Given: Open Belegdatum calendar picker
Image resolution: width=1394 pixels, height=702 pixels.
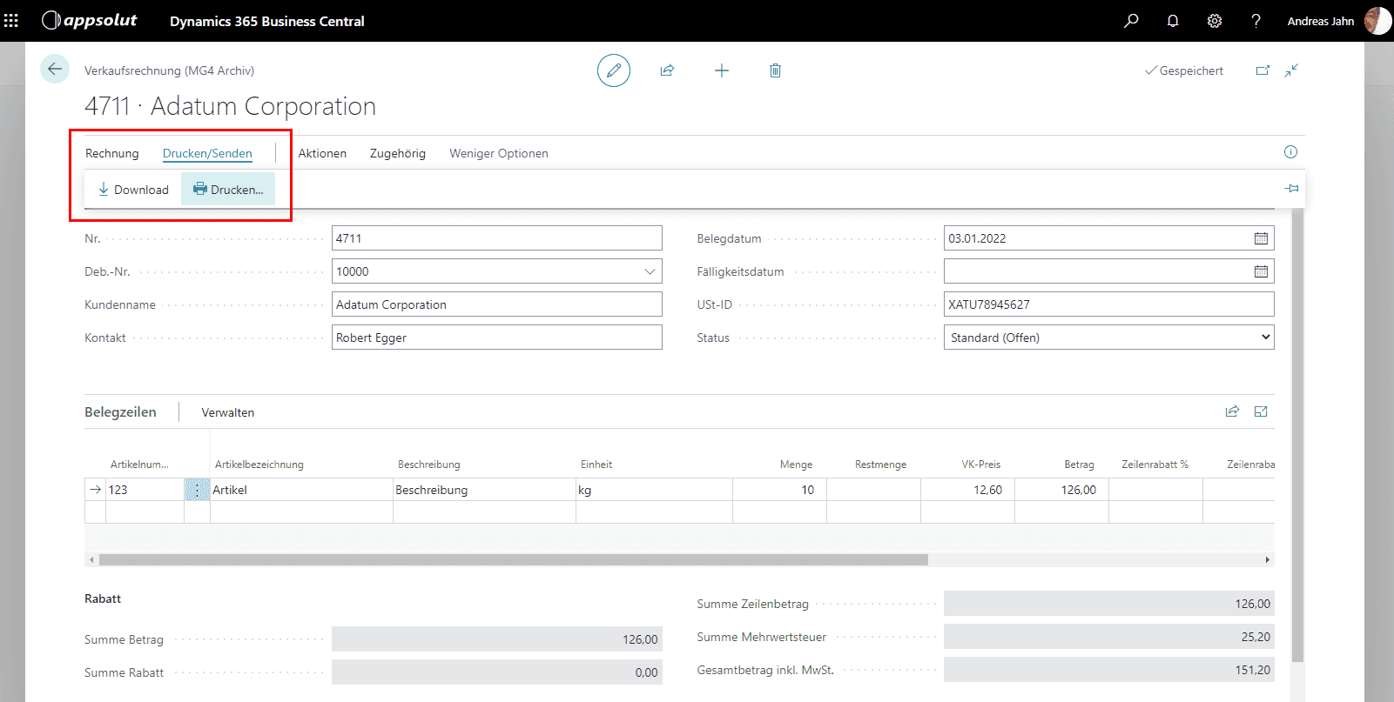Looking at the screenshot, I should [1260, 238].
